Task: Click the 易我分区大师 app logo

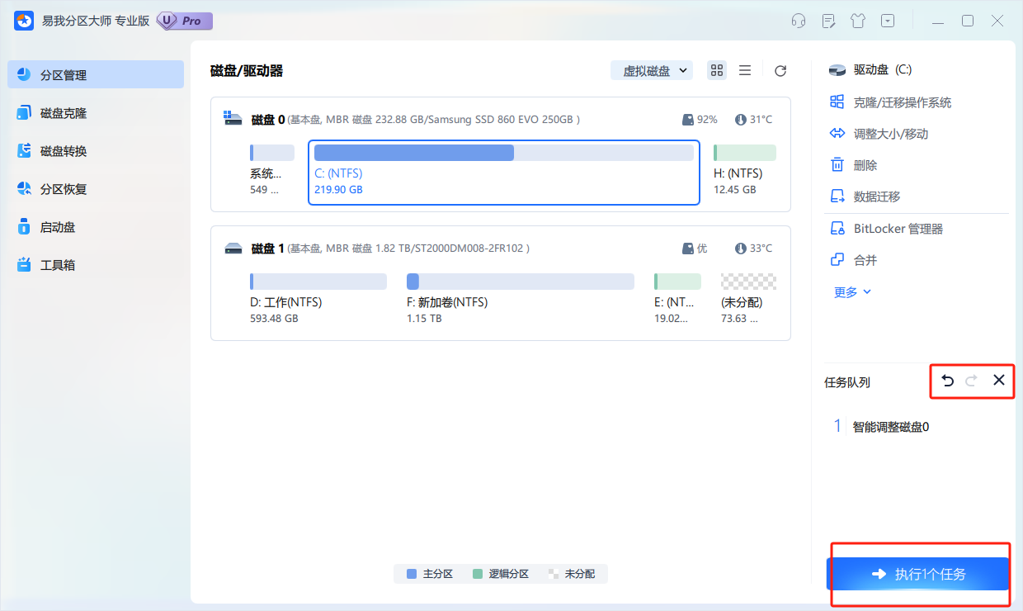Action: (x=24, y=21)
